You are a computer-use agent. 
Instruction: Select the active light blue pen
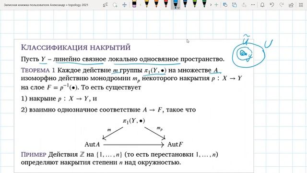[x=175, y=4]
